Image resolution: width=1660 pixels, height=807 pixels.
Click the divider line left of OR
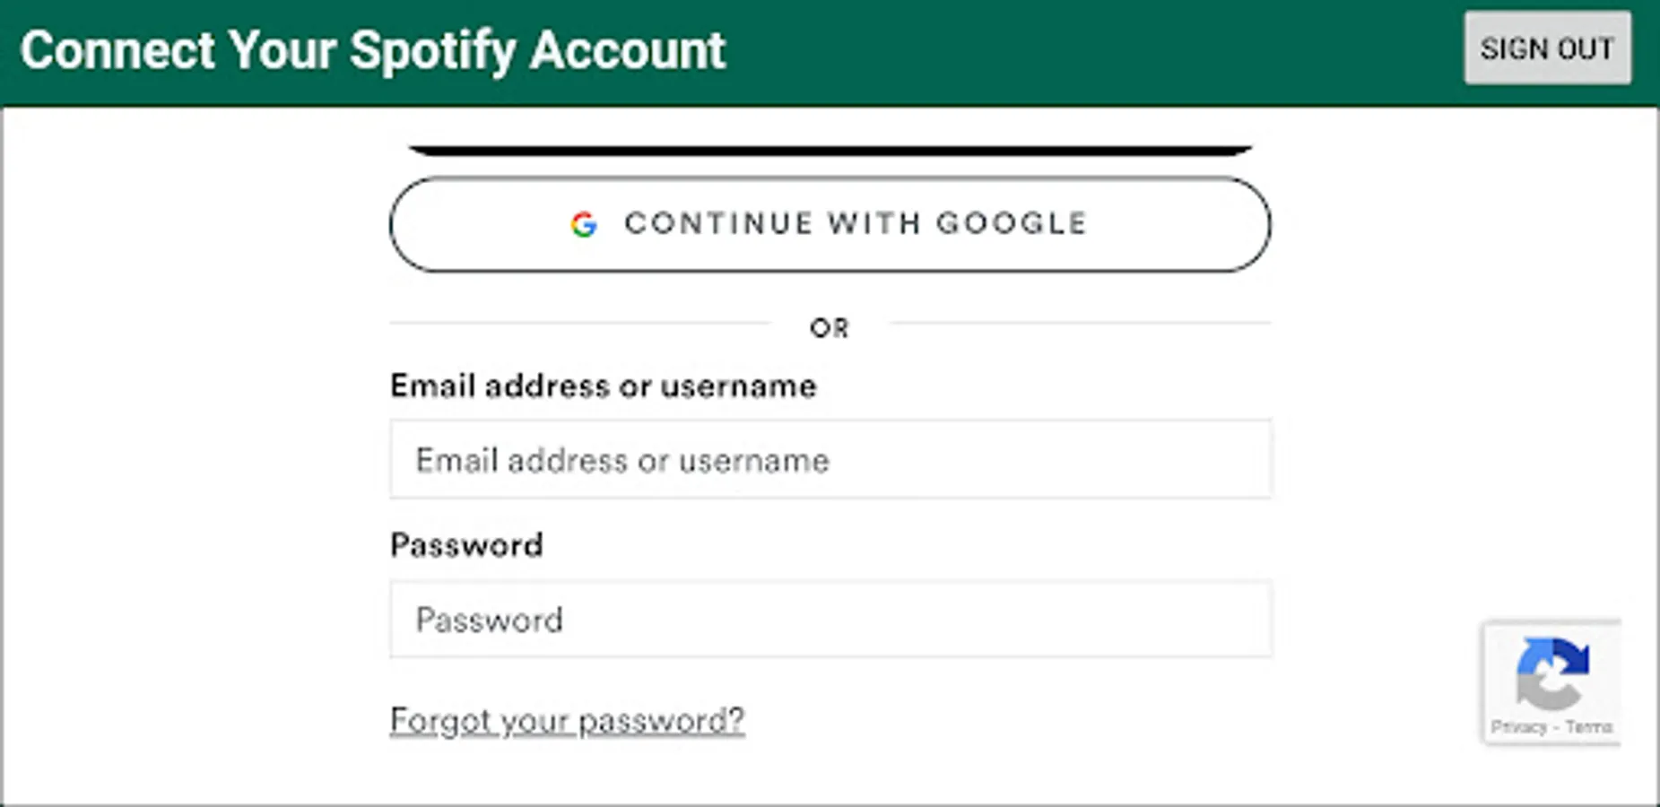(578, 323)
